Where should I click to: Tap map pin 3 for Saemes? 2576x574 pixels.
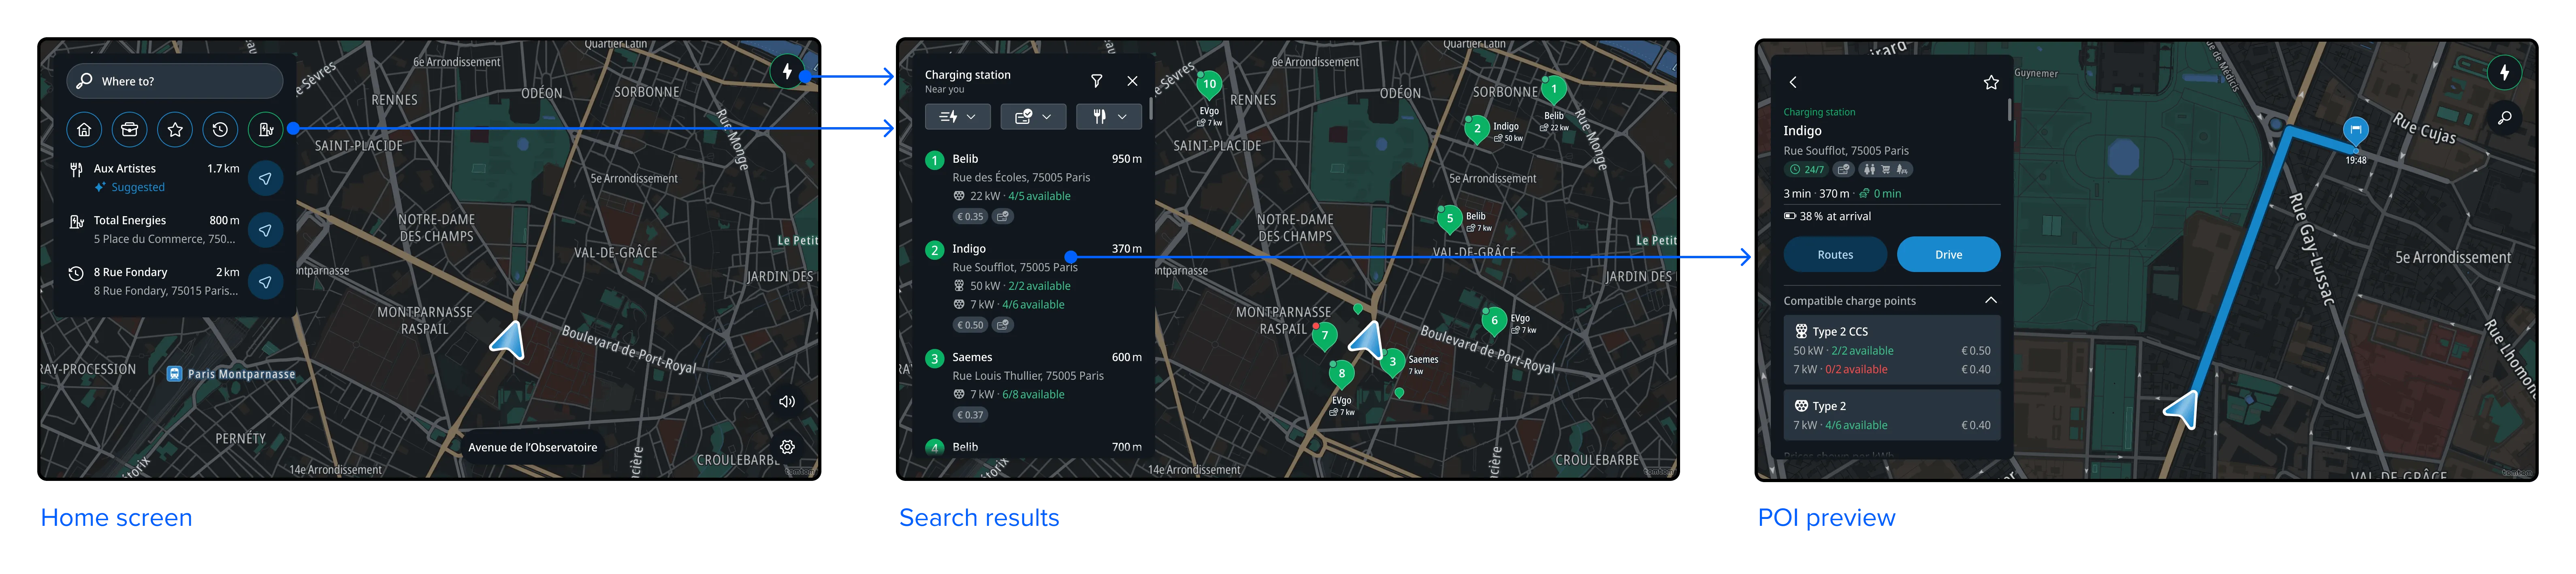(1392, 363)
